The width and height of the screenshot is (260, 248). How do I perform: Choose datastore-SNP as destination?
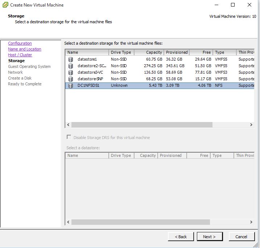click(x=160, y=79)
